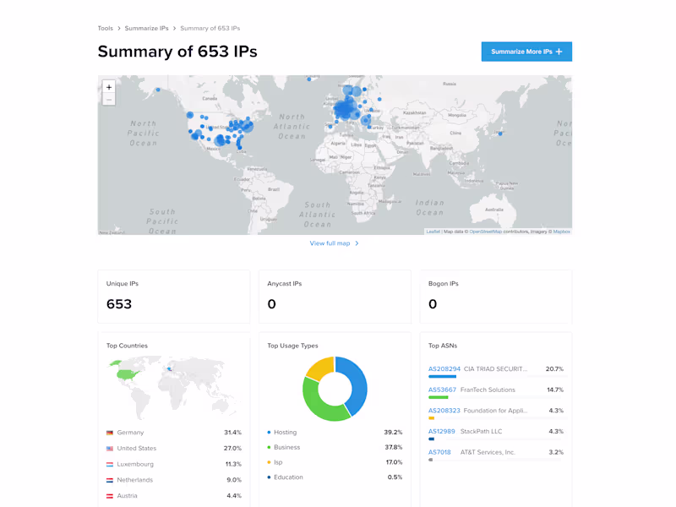The width and height of the screenshot is (676, 507).
Task: Zoom out using the map minus icon
Action: pyautogui.click(x=109, y=99)
